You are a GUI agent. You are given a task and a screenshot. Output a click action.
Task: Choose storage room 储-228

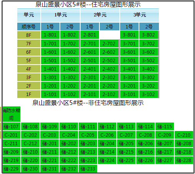point(184,160)
